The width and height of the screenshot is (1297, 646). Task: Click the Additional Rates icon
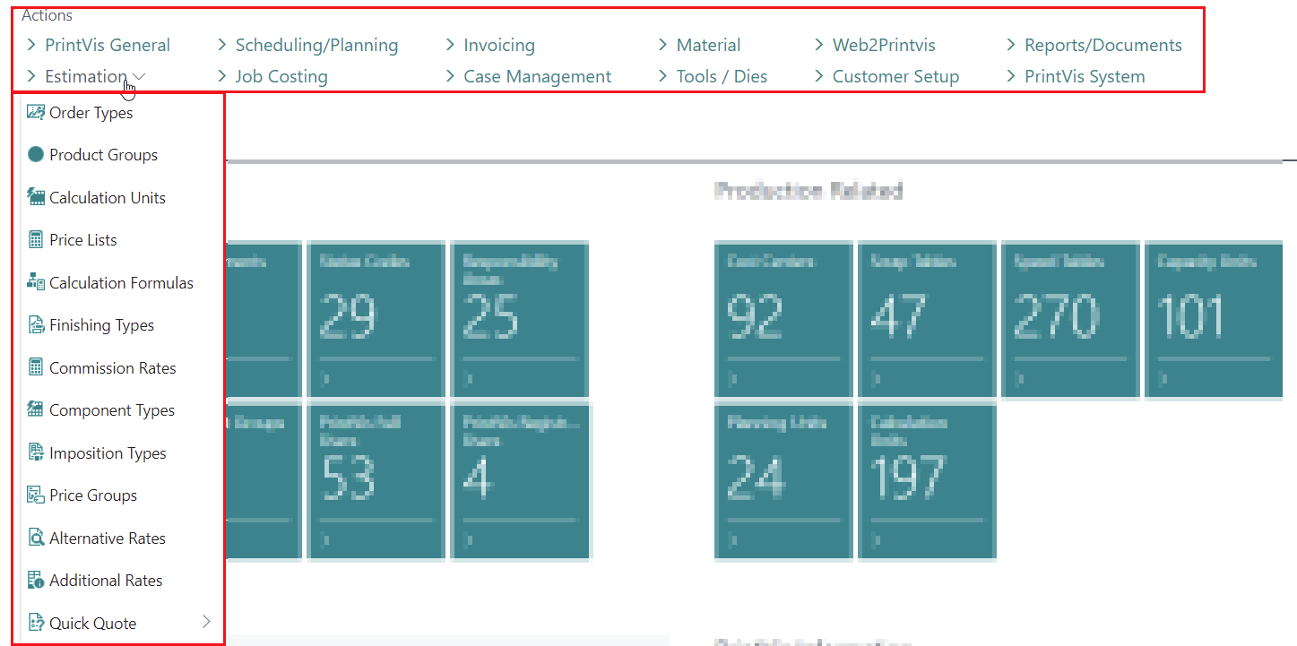coord(36,580)
